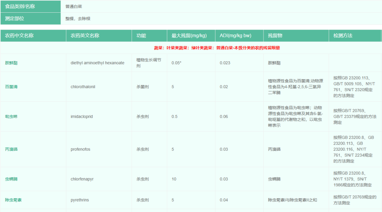Click chlorfenapyr detection method with NY/T 1379
The image size is (382, 212).
coord(353,179)
